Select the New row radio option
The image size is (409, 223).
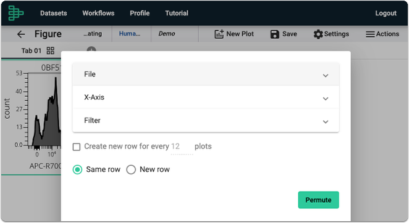tap(131, 169)
